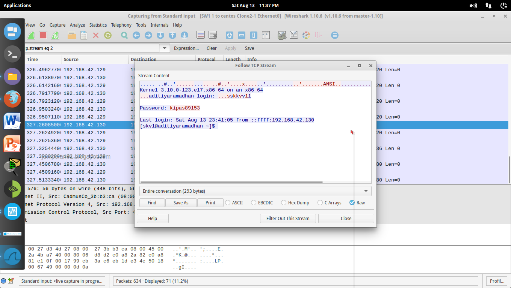Viewport: 511px width, 288px height.
Task: Open the coloring rules icon
Action: (306, 35)
